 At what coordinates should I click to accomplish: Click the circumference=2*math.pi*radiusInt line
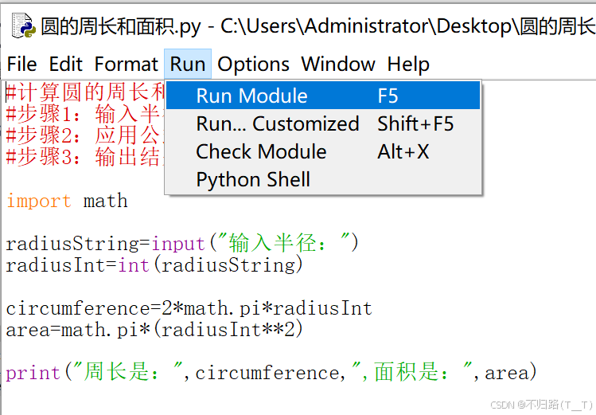[x=189, y=307]
